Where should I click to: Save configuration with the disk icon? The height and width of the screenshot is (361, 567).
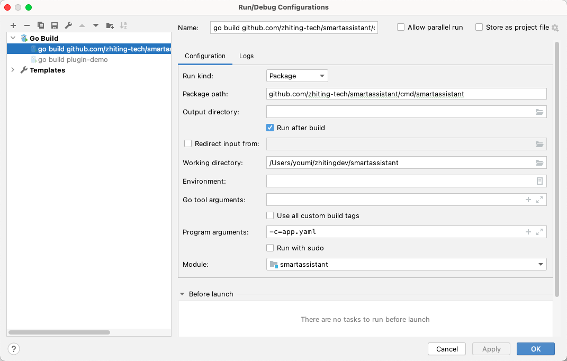(x=54, y=25)
